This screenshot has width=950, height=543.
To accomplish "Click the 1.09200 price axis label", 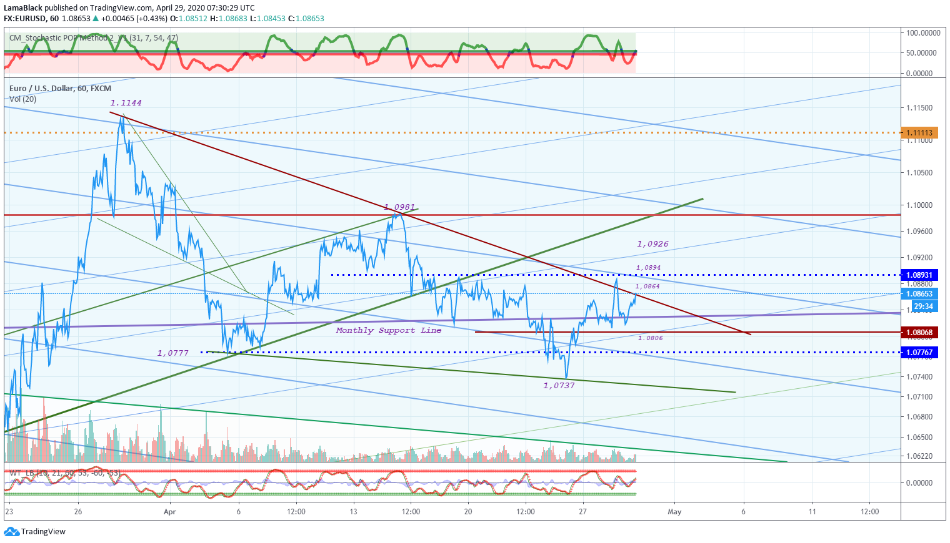I will click(x=919, y=257).
